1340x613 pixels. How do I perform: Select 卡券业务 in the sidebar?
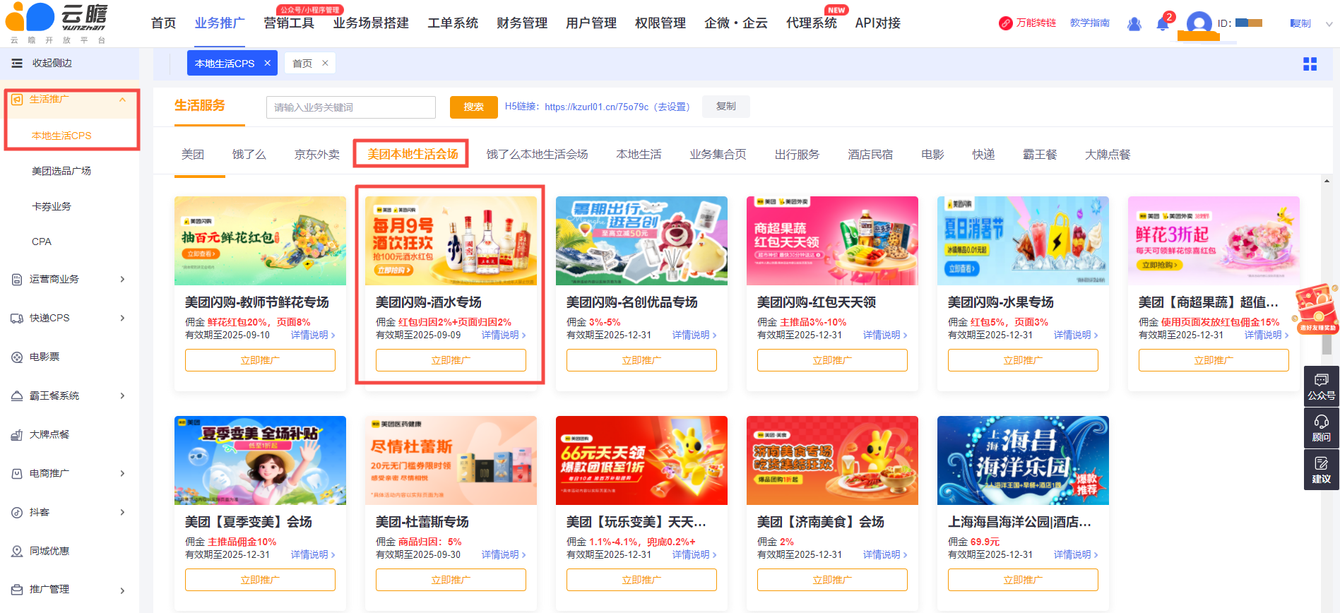coord(52,206)
